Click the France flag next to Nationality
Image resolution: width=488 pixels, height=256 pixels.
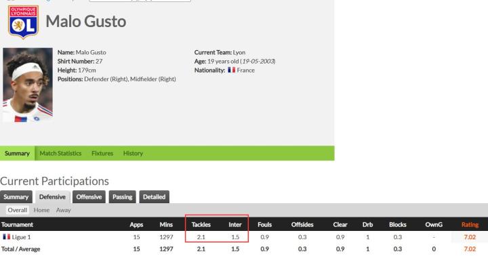(231, 70)
